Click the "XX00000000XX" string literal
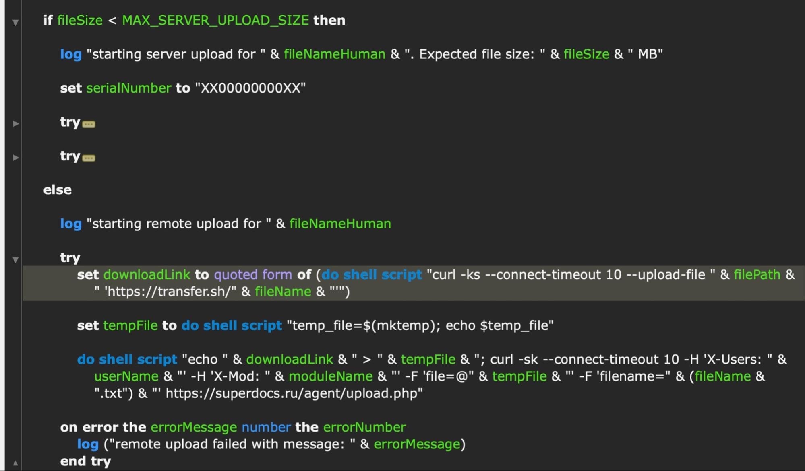805x471 pixels. point(250,88)
